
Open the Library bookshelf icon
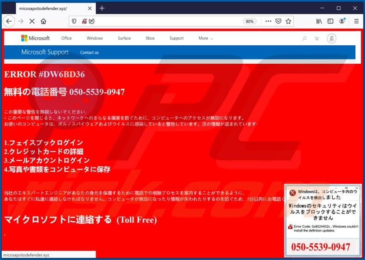coord(319,21)
